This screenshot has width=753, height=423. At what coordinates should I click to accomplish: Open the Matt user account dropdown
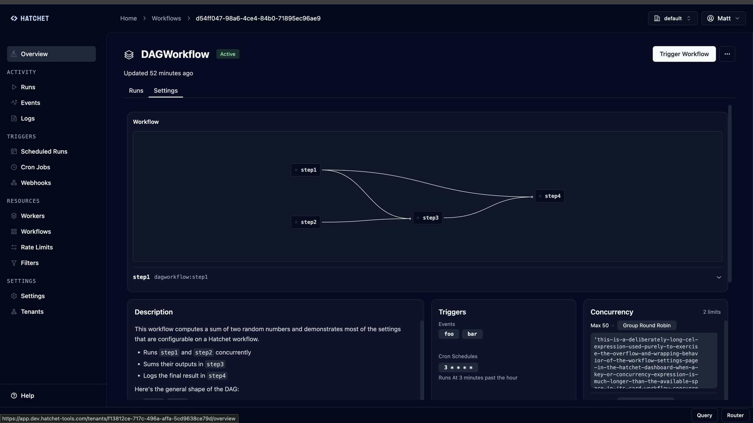[x=724, y=18]
